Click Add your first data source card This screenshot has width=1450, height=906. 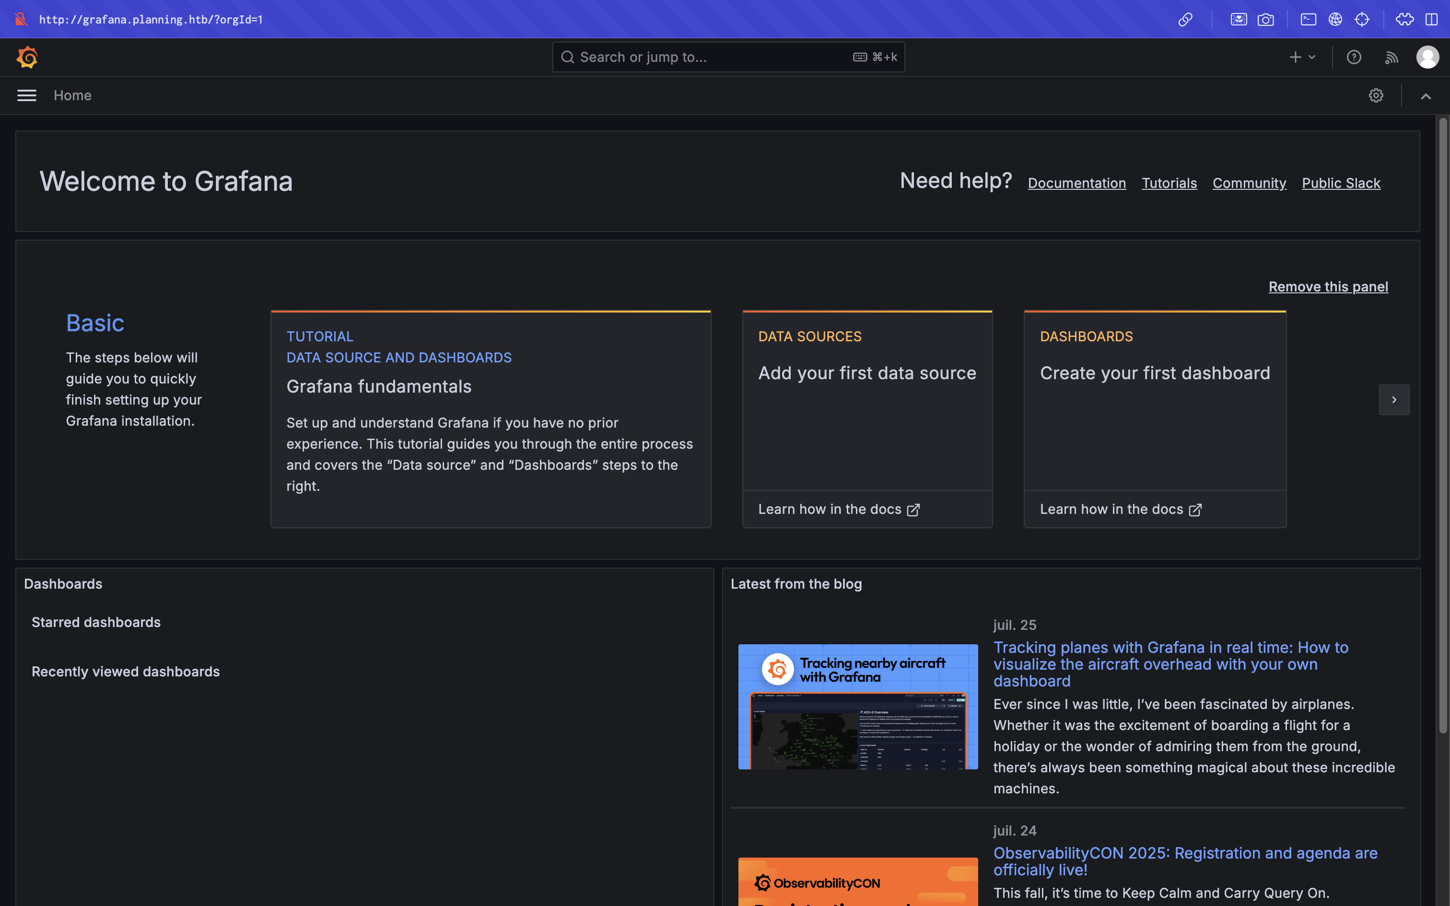coord(867,400)
